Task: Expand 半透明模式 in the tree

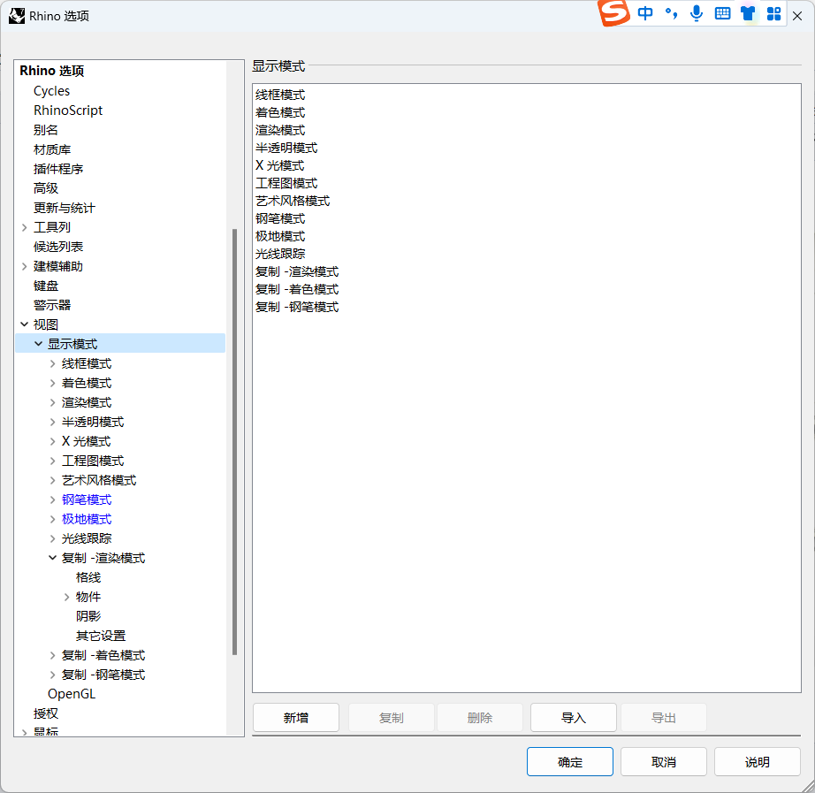Action: tap(52, 422)
